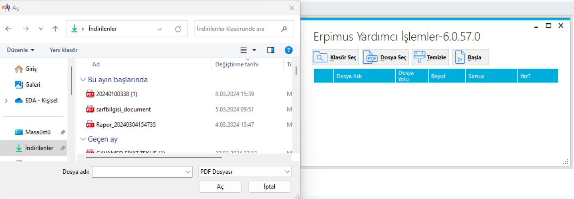This screenshot has width=574, height=199.
Task: Select İndirilenler in navigation pane
Action: [x=34, y=148]
